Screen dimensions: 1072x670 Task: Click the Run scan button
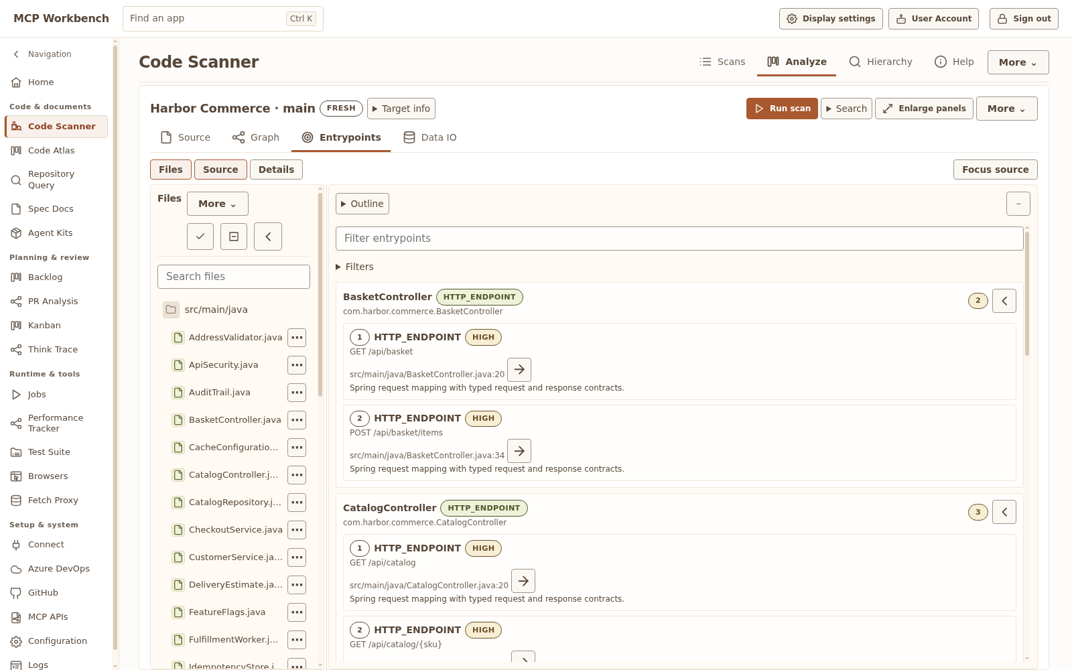click(x=782, y=109)
